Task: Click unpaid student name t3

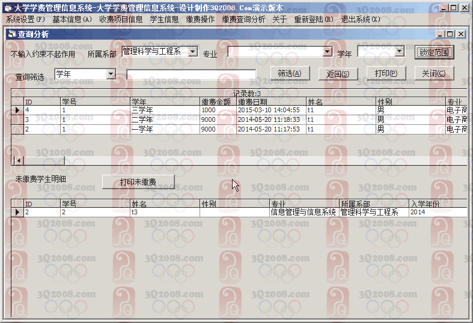Action: tap(165, 212)
